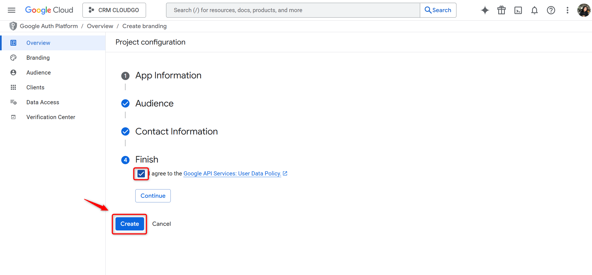This screenshot has width=592, height=275.
Task: Select Overview in the left sidebar
Action: tap(38, 43)
